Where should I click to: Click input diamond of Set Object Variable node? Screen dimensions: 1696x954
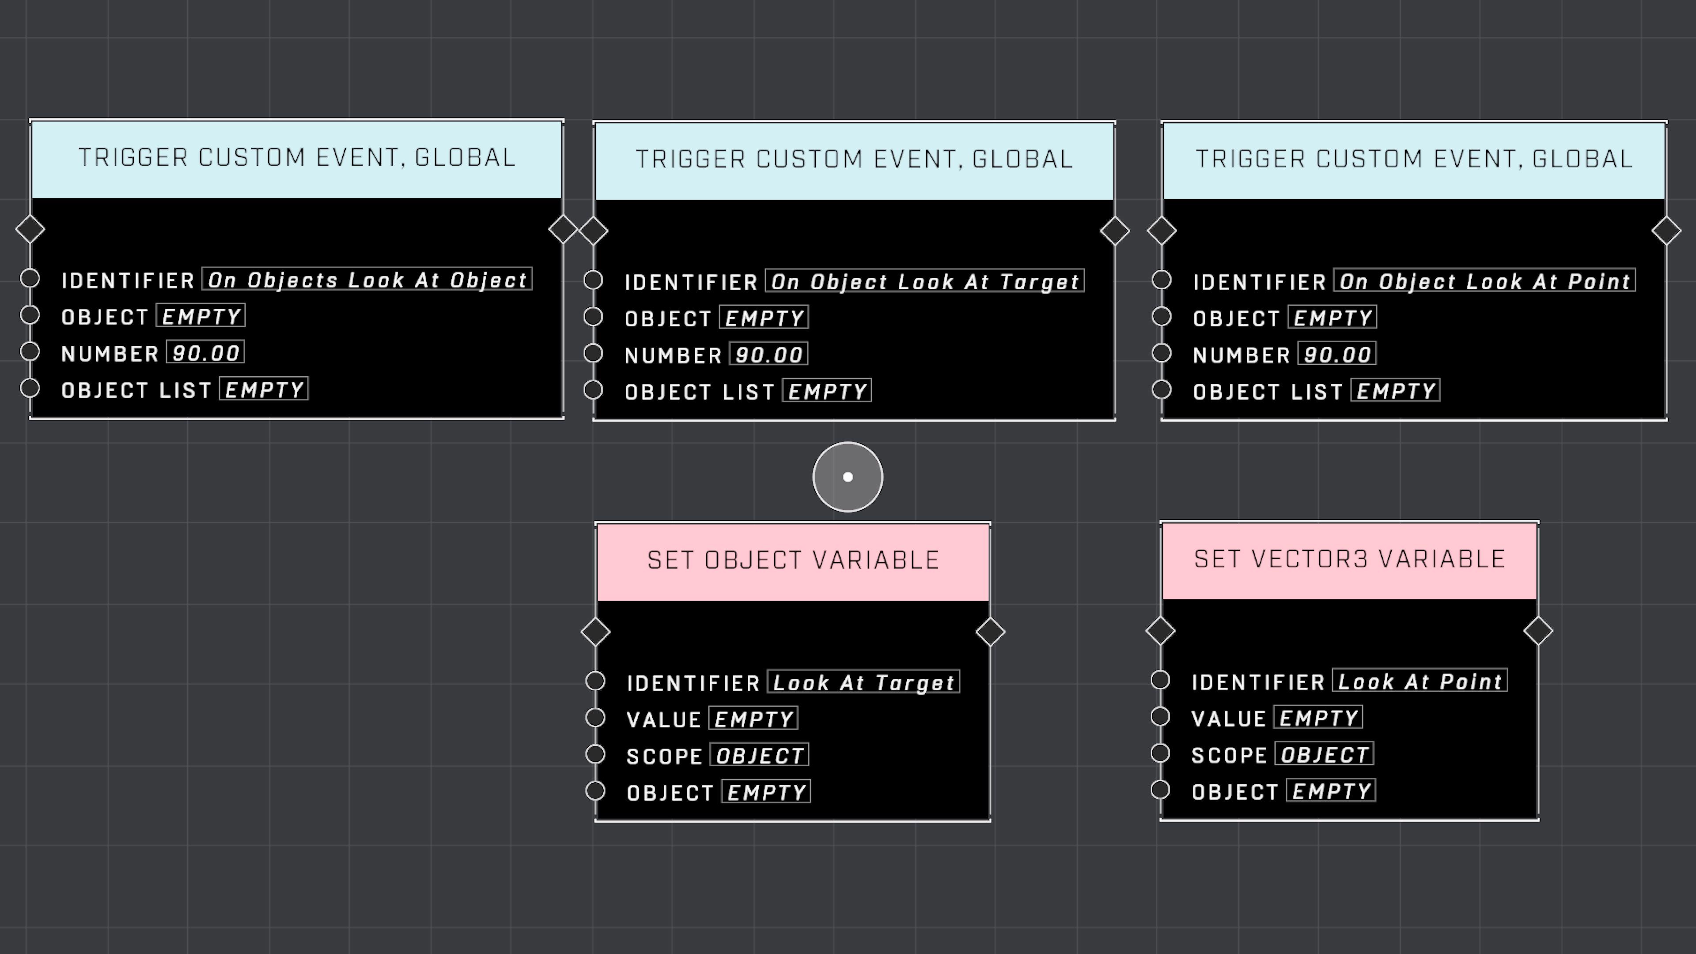point(595,632)
